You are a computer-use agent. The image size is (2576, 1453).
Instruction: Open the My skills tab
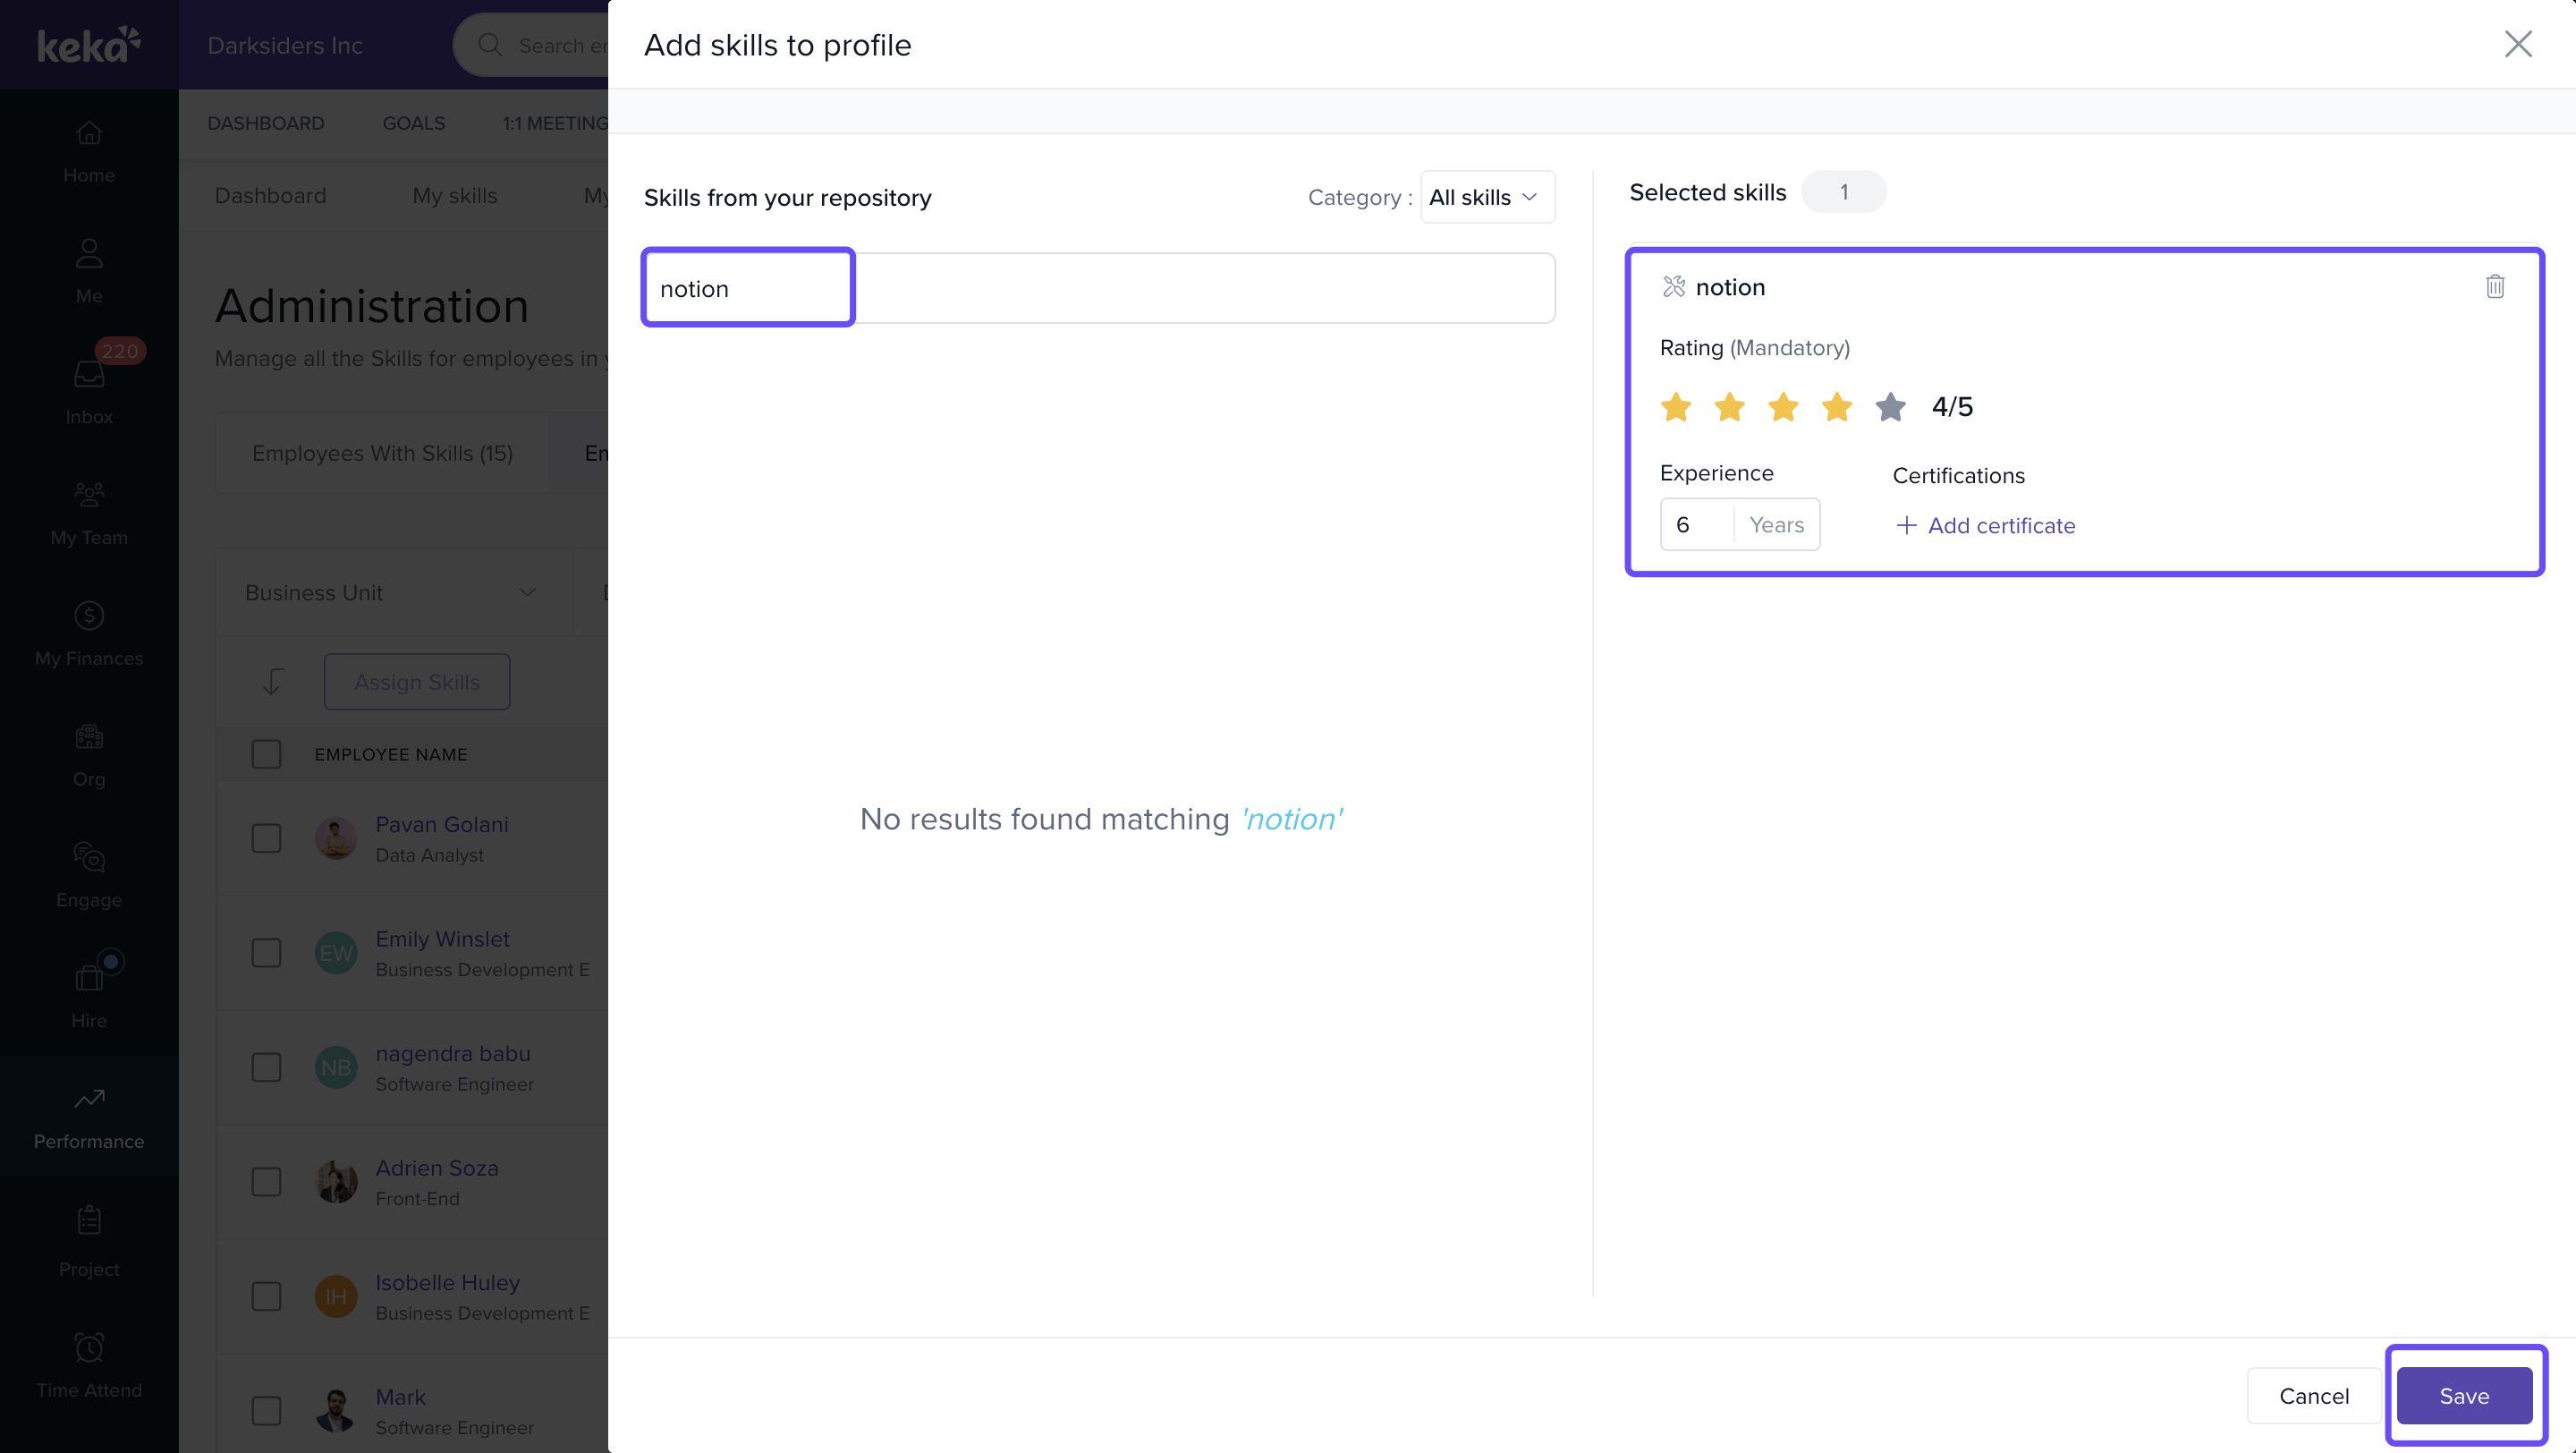(x=454, y=196)
